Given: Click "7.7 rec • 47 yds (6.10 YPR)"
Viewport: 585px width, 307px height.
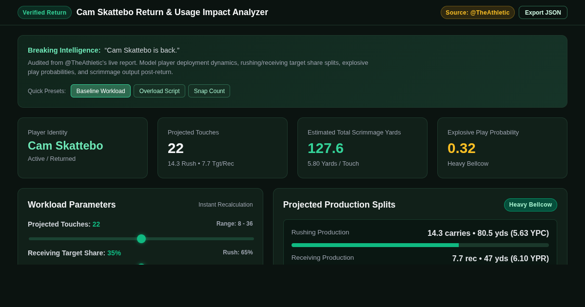Looking at the screenshot, I should [501, 259].
